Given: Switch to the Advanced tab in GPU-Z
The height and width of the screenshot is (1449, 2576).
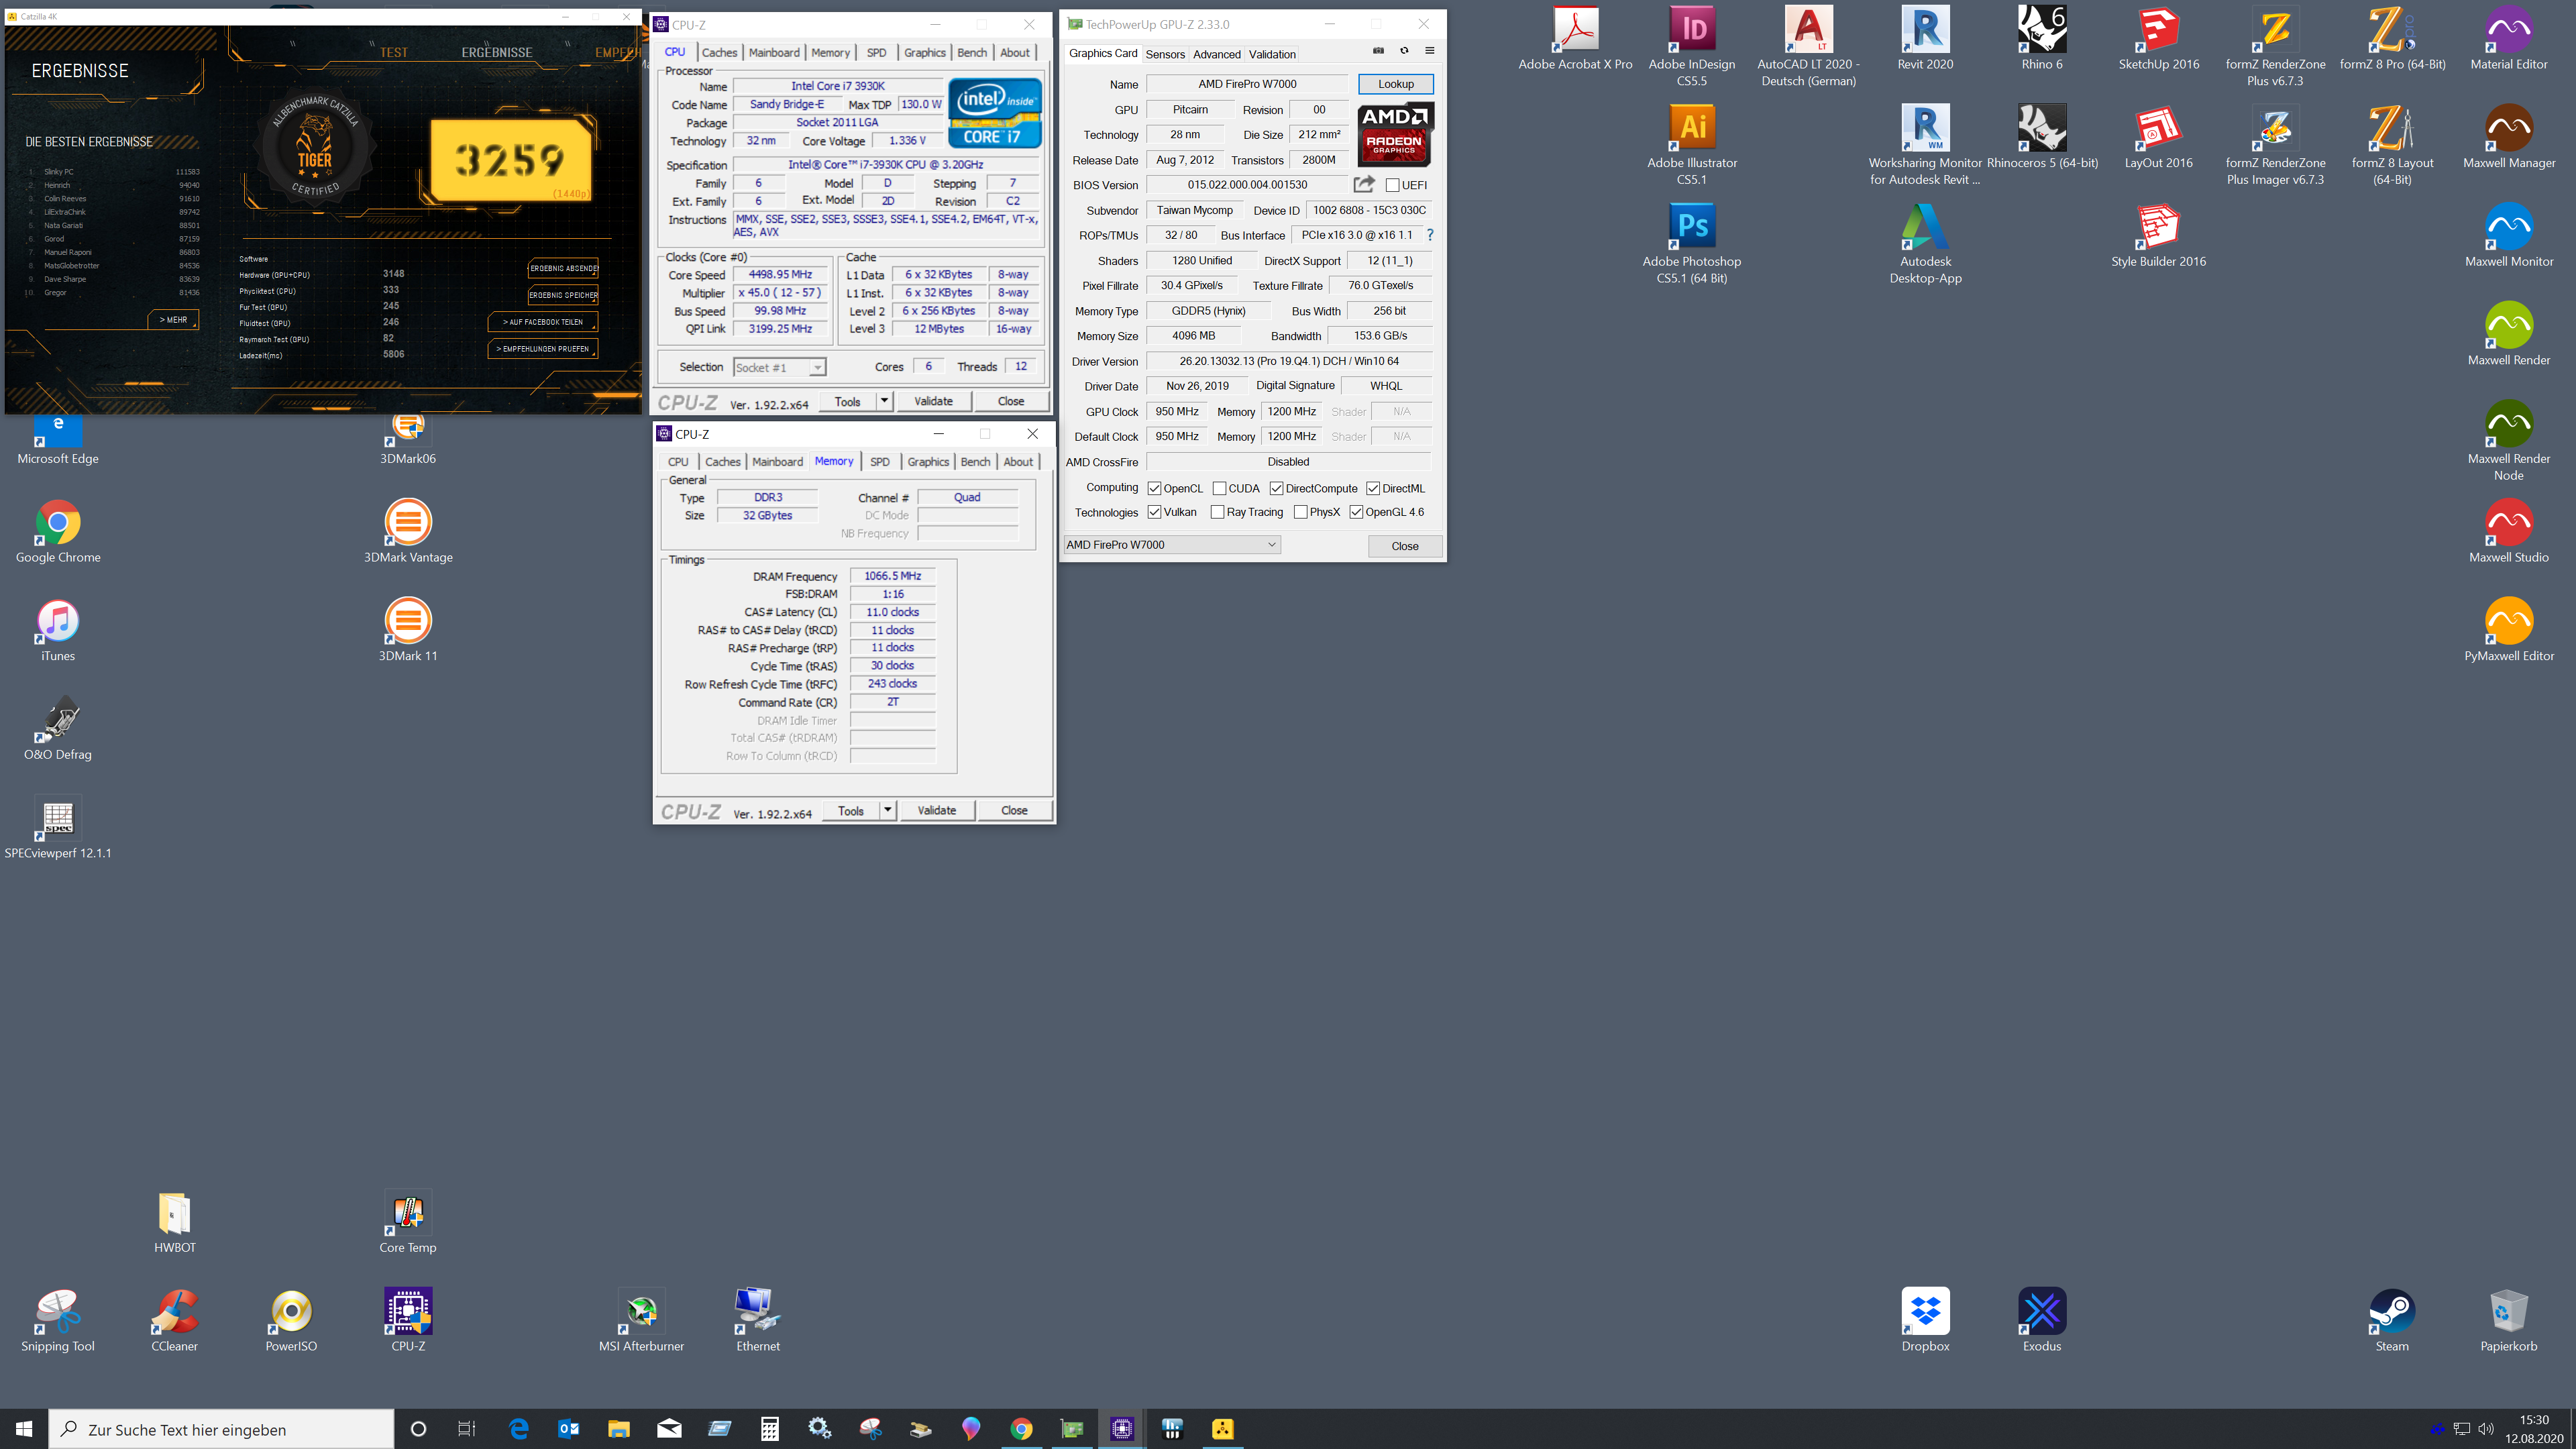Looking at the screenshot, I should (x=1217, y=54).
